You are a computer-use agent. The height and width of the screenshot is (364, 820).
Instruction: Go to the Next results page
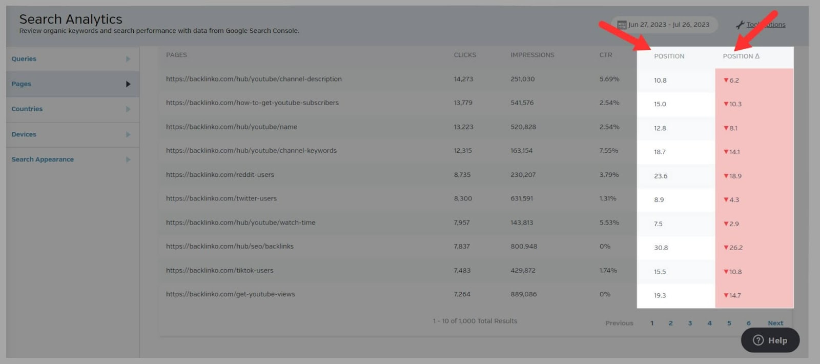775,323
